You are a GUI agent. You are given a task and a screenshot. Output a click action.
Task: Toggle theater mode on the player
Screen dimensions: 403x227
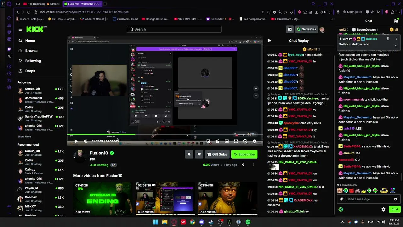point(227,141)
